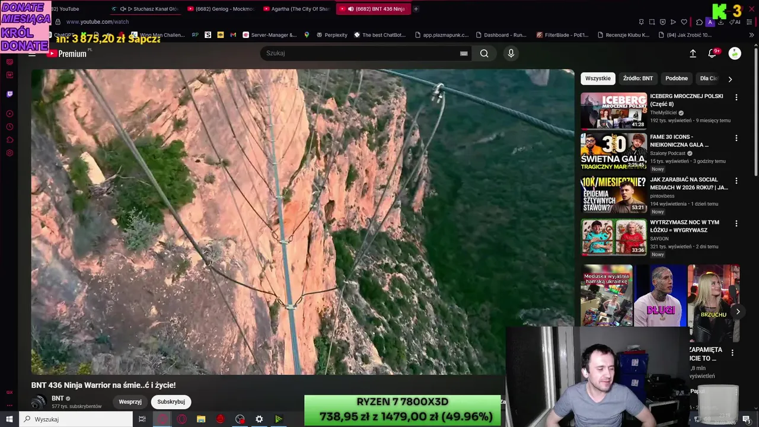The height and width of the screenshot is (427, 759).
Task: Open the DŁUGI Shorts thumbnail
Action: point(660,295)
